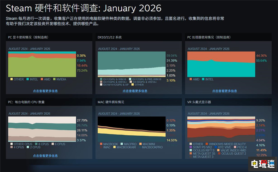Click the OTHER swatch in graphics card legend
The height and width of the screenshot is (172, 278).
pos(11,79)
